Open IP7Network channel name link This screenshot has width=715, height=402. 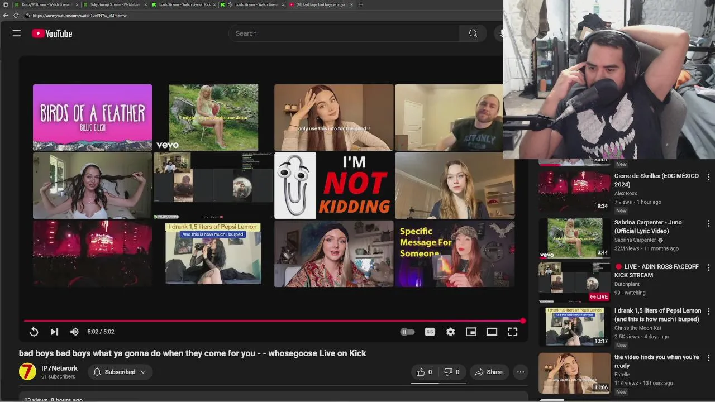(59, 368)
